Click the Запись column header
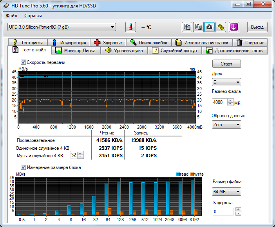This screenshot has width=275, height=227. tap(141, 133)
